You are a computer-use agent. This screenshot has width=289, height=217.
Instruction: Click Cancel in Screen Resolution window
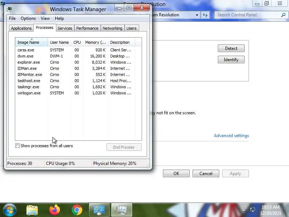tap(206, 174)
